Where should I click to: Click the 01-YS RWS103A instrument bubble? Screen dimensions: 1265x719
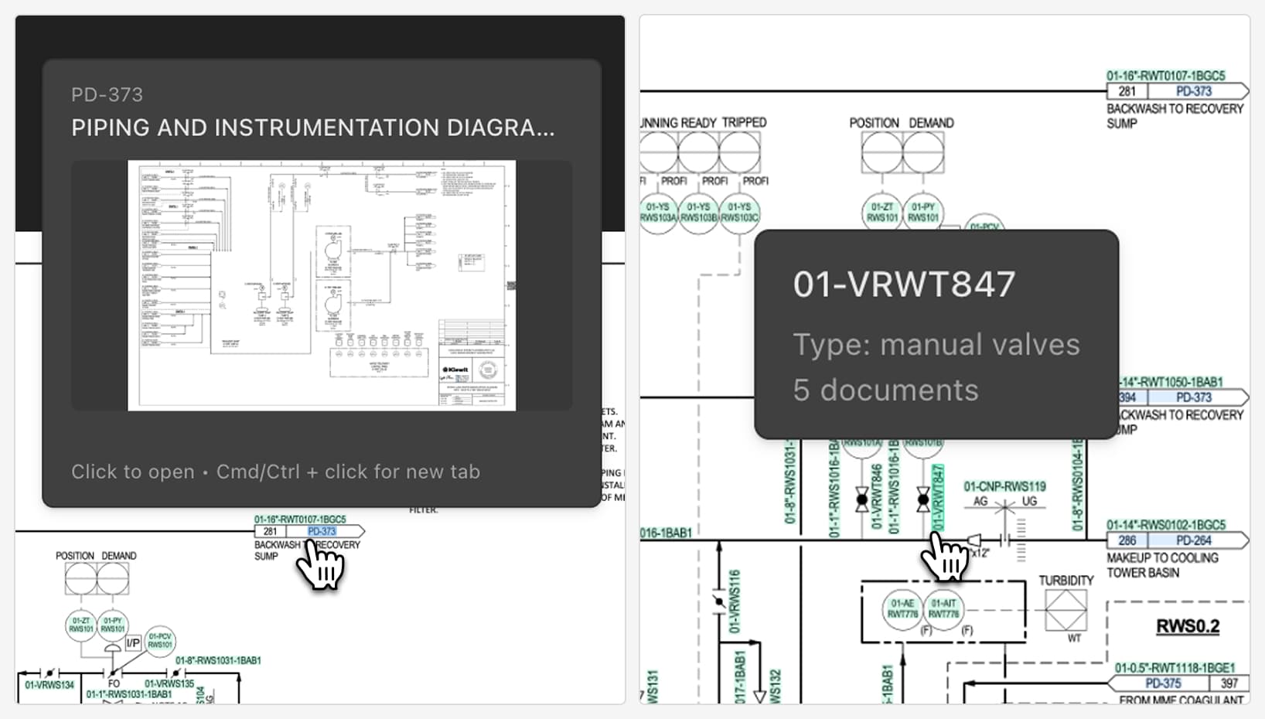point(658,211)
